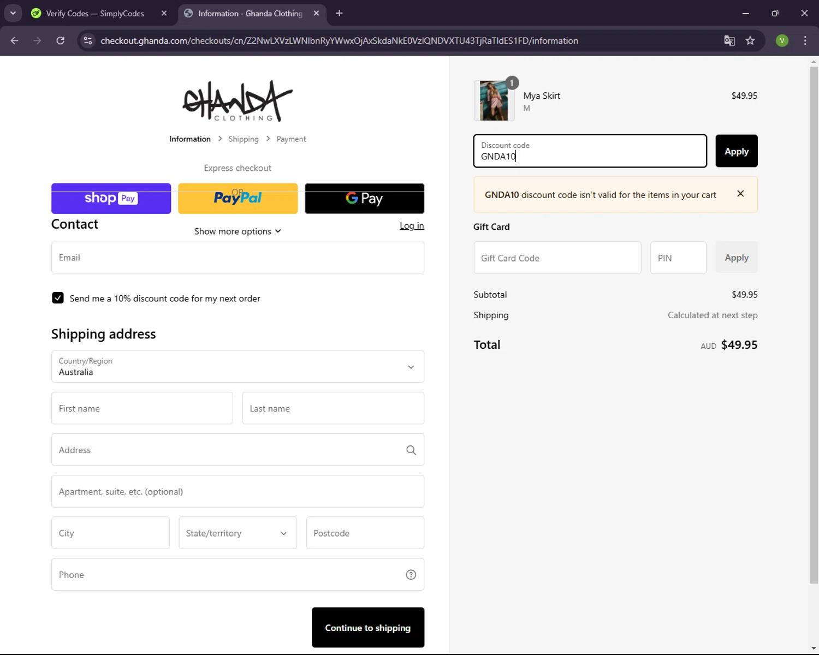Pay with the Shop Pay button
The height and width of the screenshot is (655, 819).
tap(111, 199)
